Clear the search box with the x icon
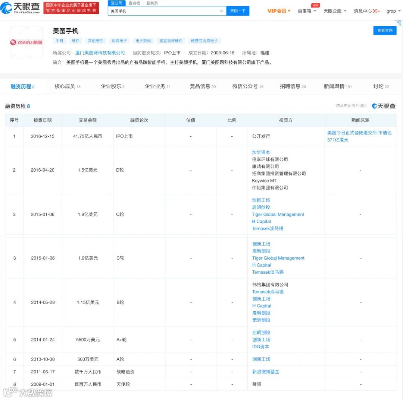The image size is (403, 400). [x=221, y=11]
